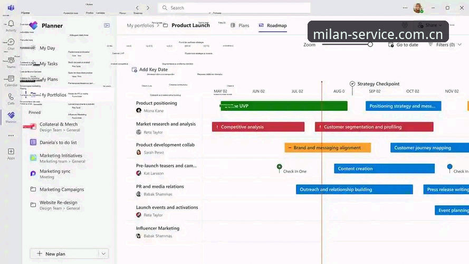
Task: Expand the New plan dropdown arrow
Action: (103, 254)
